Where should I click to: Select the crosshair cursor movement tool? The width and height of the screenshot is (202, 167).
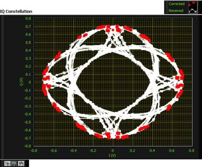tap(8, 164)
